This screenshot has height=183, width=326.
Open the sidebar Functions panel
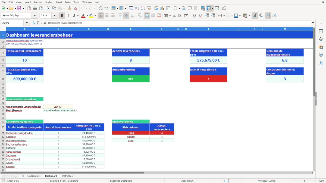(x=321, y=63)
